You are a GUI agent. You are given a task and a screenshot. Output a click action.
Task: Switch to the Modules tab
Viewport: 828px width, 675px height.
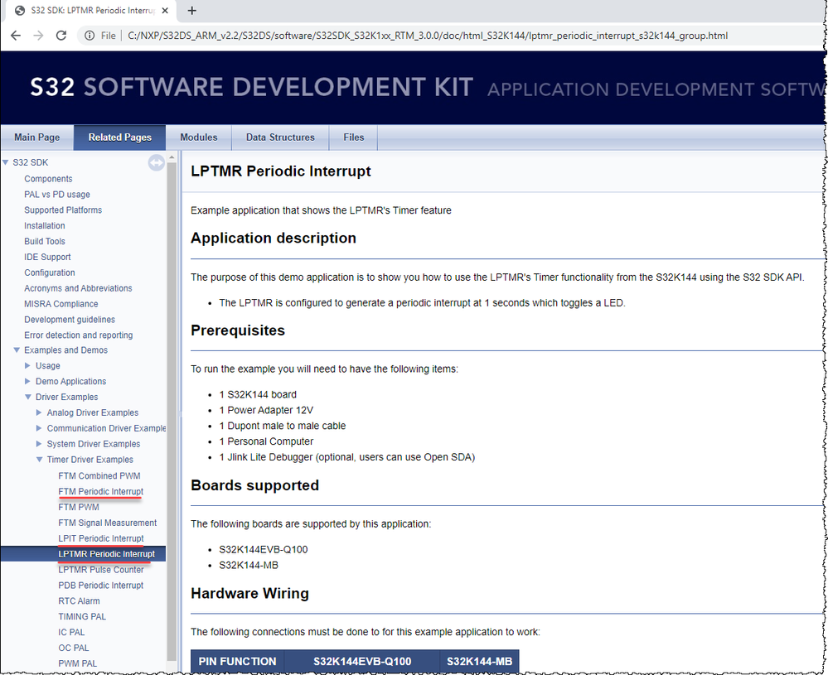(x=198, y=137)
